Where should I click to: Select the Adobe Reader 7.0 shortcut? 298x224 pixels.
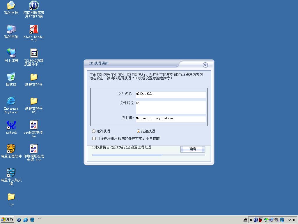click(34, 33)
